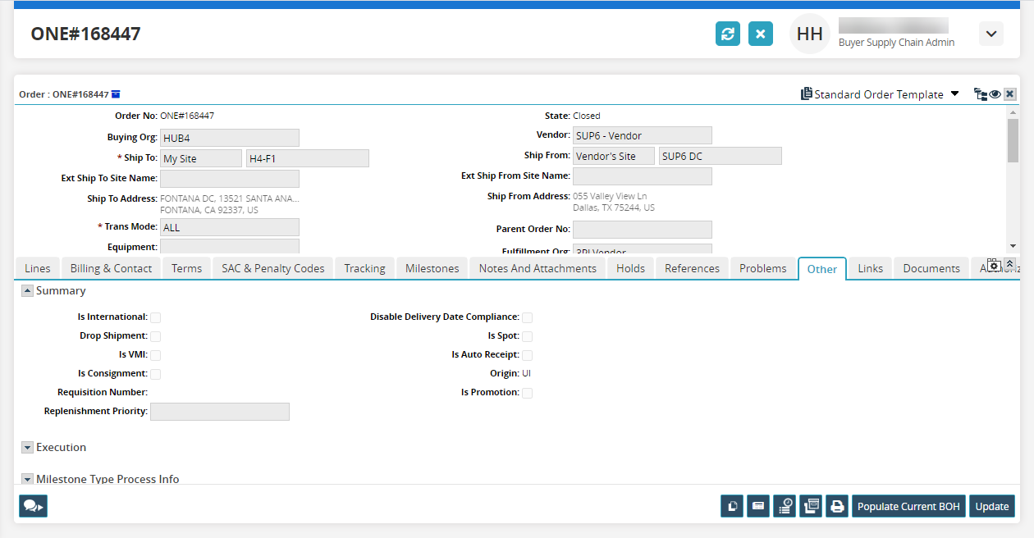This screenshot has width=1034, height=538.
Task: Open the HH user avatar
Action: click(810, 34)
